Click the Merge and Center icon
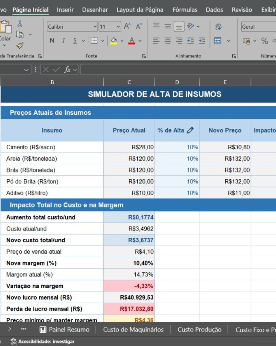 218,40
